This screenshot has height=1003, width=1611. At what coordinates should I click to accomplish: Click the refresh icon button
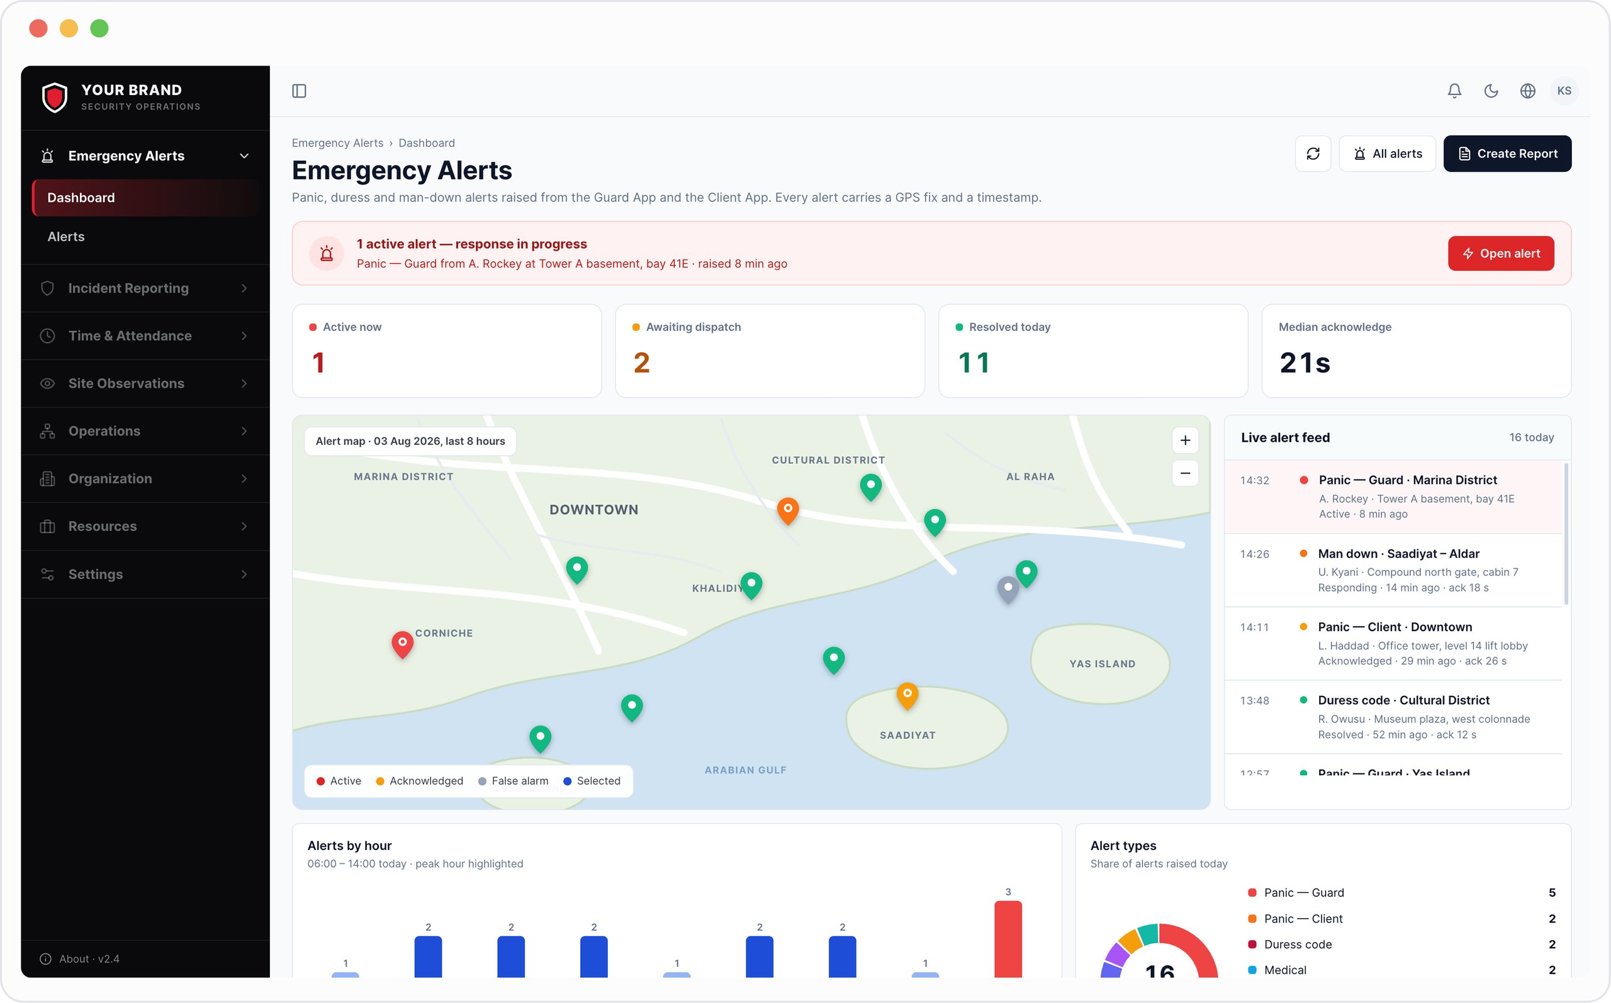pos(1313,154)
